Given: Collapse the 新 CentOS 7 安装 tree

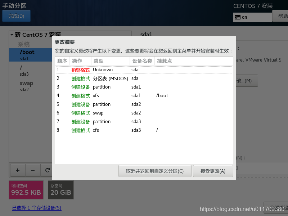Looking at the screenshot, I should tap(12, 35).
